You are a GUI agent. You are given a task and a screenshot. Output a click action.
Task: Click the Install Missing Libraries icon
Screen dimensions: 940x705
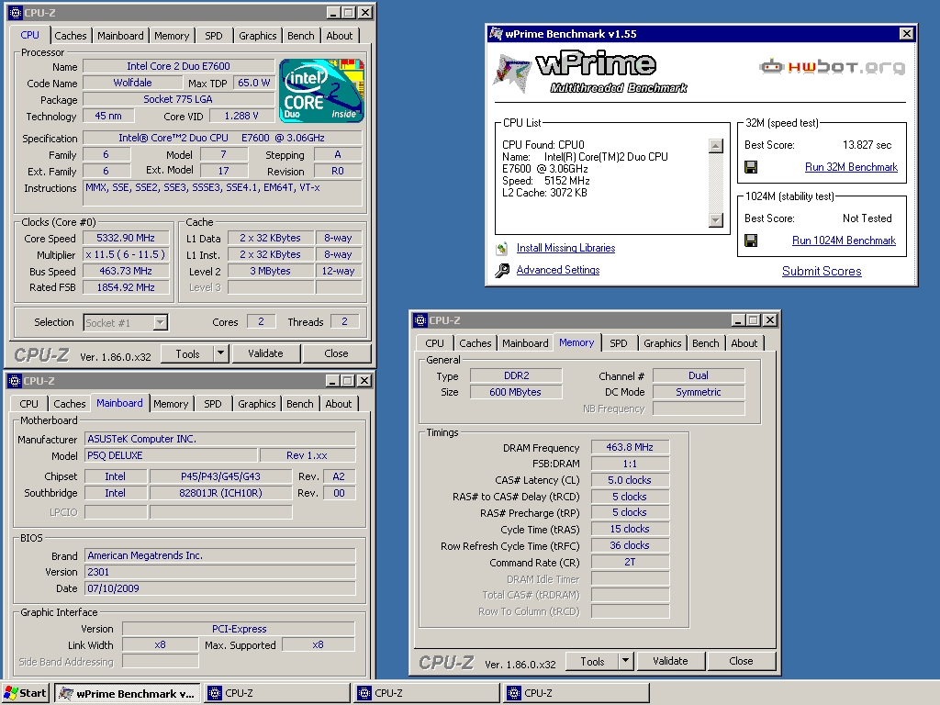click(x=502, y=248)
